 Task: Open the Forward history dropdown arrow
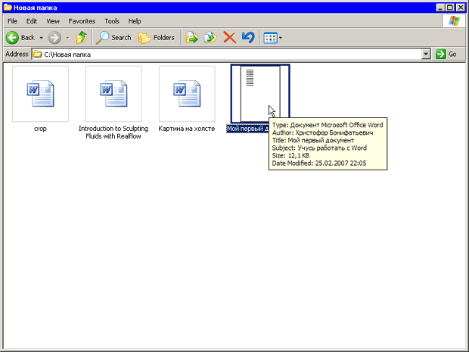tap(67, 38)
